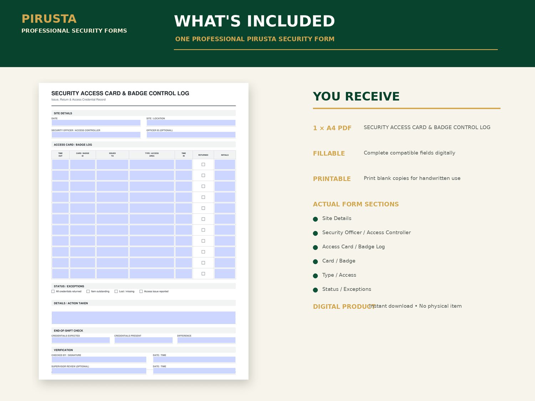This screenshot has height=401, width=535.
Task: Click the Difference field
Action: point(206,340)
